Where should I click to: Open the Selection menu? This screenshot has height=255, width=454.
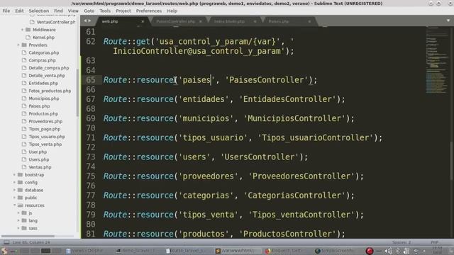[39, 11]
